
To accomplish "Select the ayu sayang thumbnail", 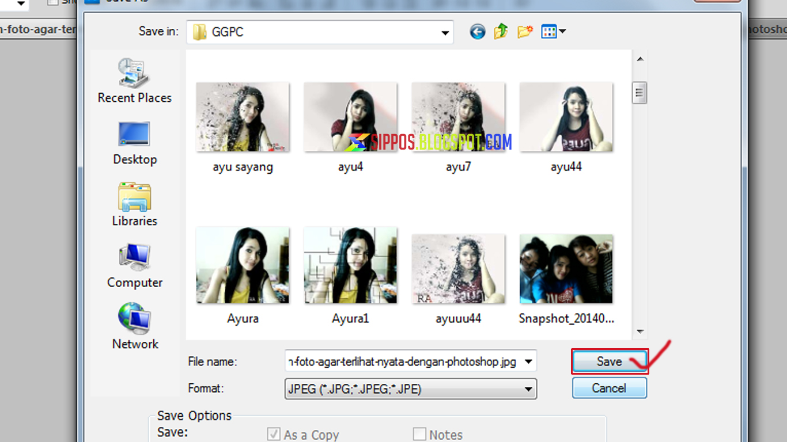I will (x=243, y=117).
